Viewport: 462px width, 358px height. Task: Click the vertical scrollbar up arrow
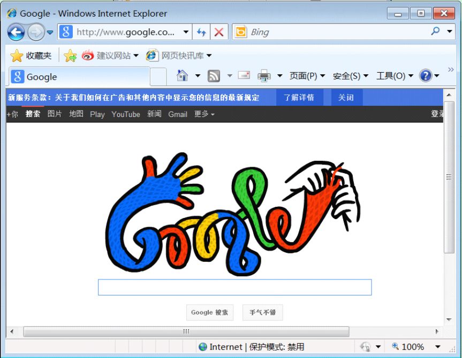[449, 95]
